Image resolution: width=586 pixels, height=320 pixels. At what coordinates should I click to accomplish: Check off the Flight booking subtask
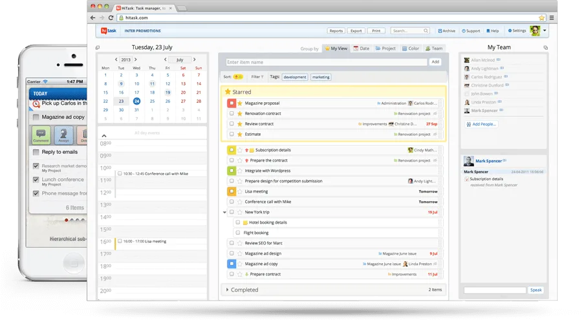point(237,233)
